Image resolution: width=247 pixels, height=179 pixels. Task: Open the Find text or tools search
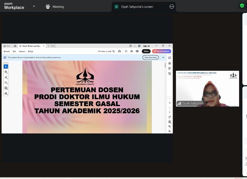click(x=106, y=51)
